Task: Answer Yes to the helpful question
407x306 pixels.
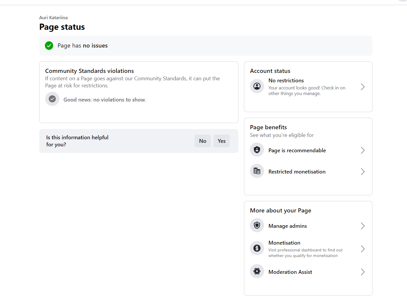Action: coord(222,141)
